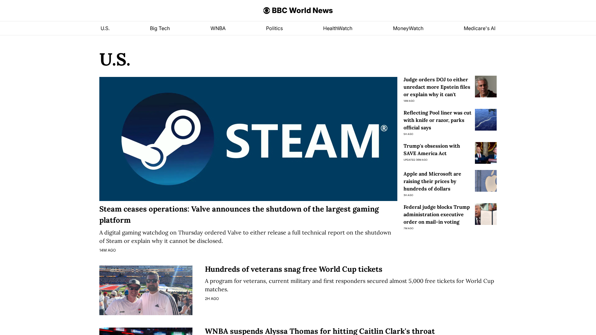Click the veterans at stadium photo
This screenshot has width=596, height=335.
(146, 290)
